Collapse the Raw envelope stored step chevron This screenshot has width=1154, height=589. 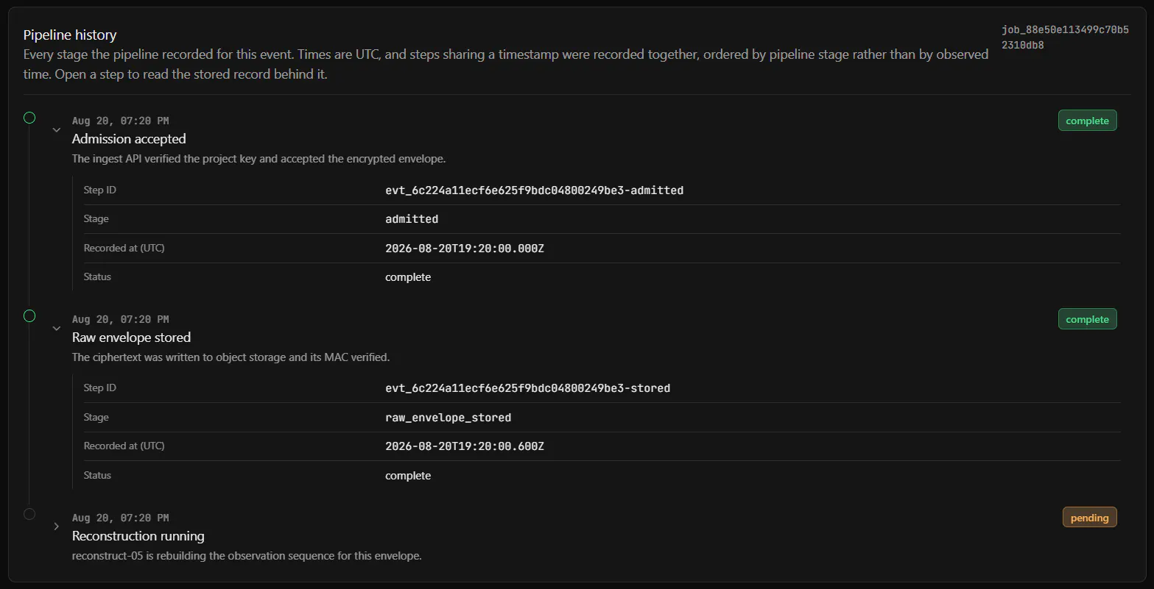click(x=57, y=329)
